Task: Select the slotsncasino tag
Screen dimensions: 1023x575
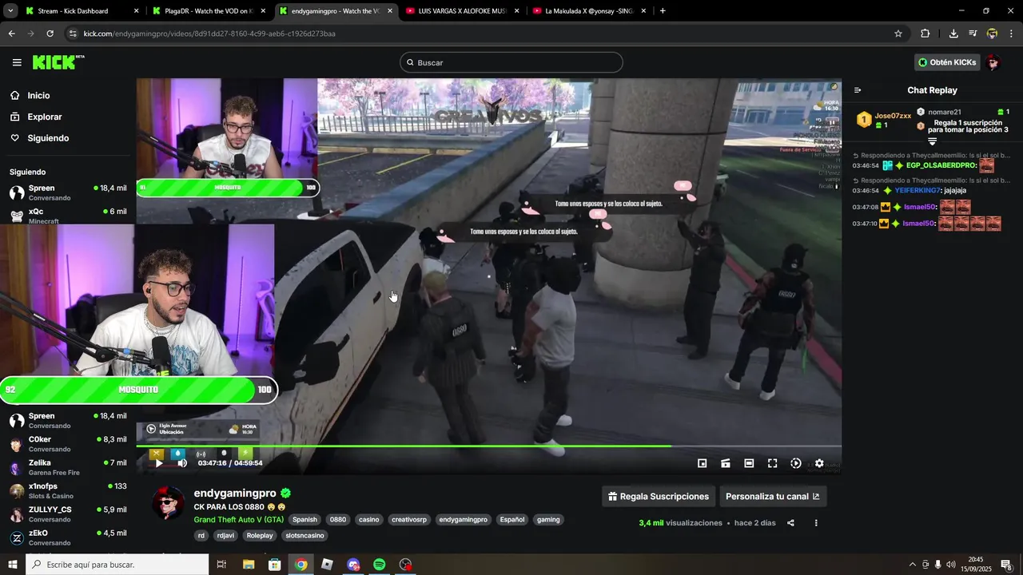Action: [x=305, y=535]
